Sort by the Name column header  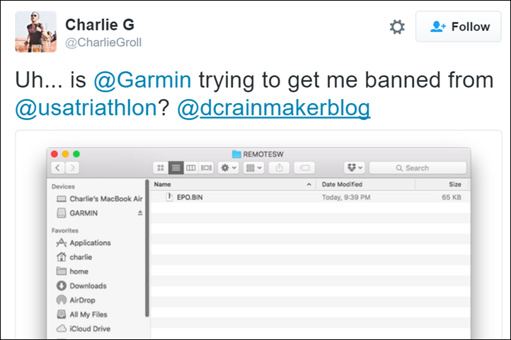pos(234,184)
